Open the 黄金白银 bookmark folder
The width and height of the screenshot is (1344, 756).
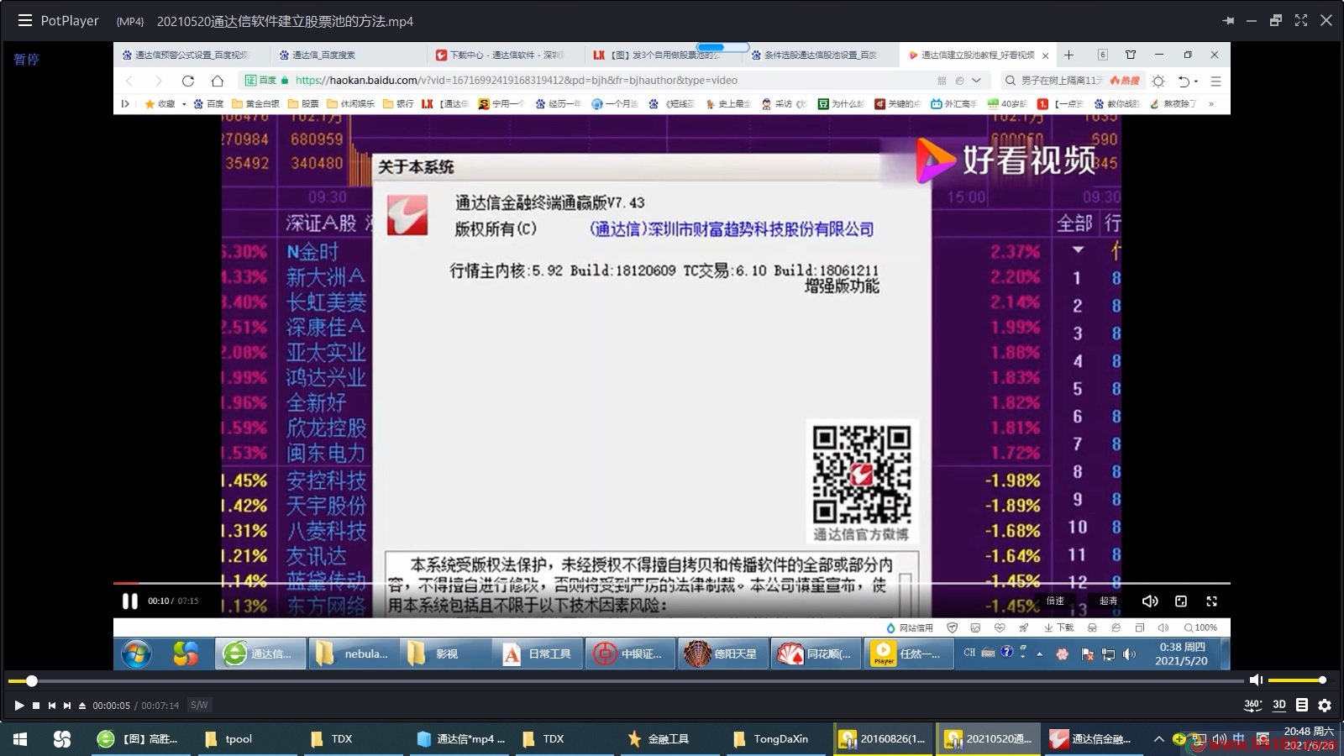tap(255, 104)
